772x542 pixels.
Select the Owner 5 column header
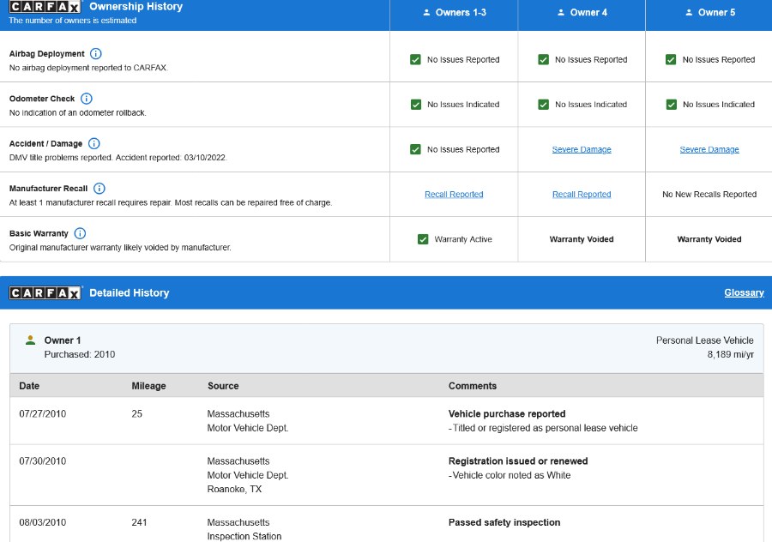point(709,15)
